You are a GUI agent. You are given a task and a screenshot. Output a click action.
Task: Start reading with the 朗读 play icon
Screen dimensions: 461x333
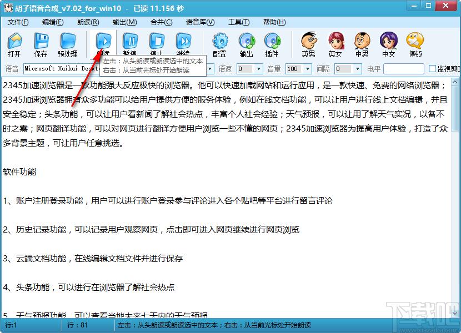tap(103, 41)
